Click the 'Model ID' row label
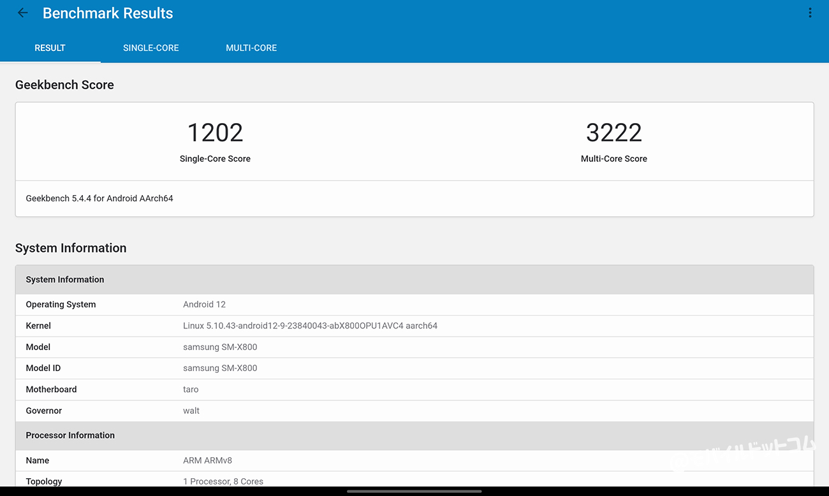829x496 pixels. pos(43,368)
